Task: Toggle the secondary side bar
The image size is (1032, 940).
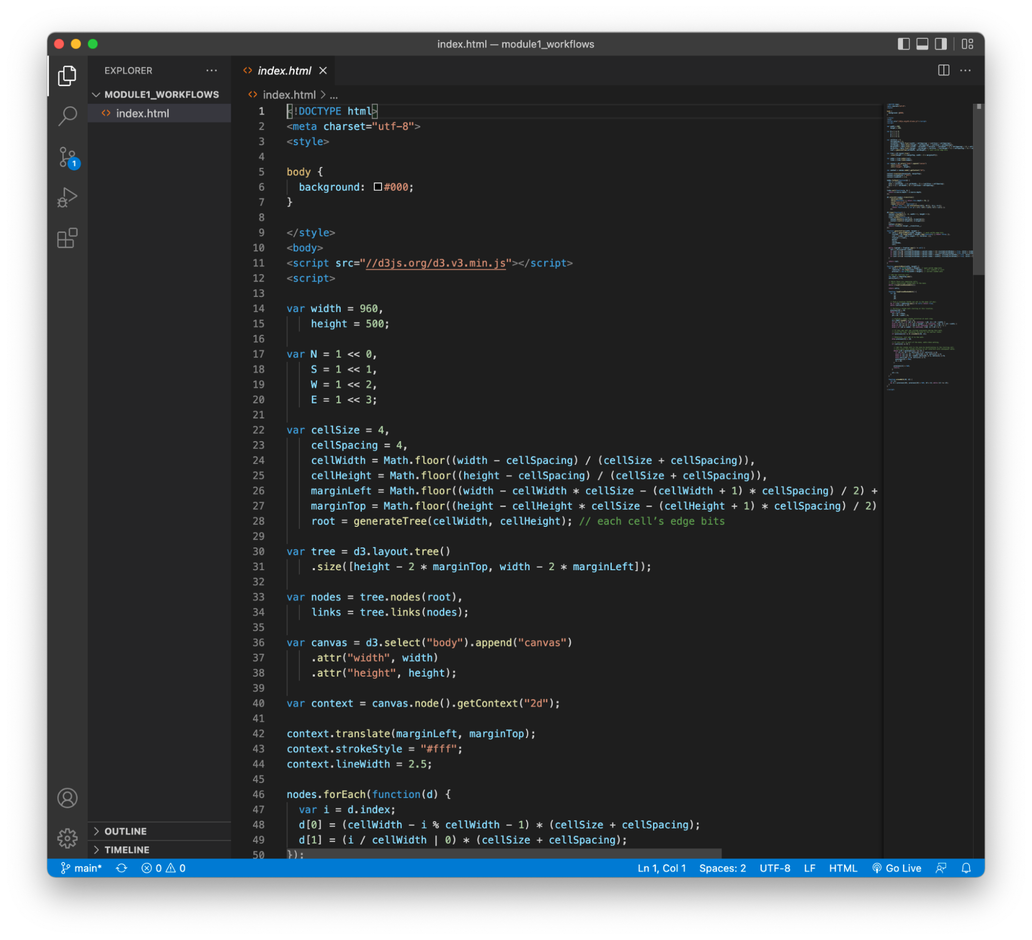Action: tap(941, 44)
